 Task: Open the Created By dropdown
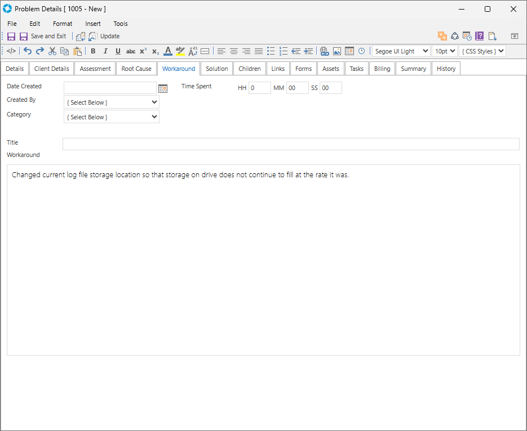click(x=112, y=102)
